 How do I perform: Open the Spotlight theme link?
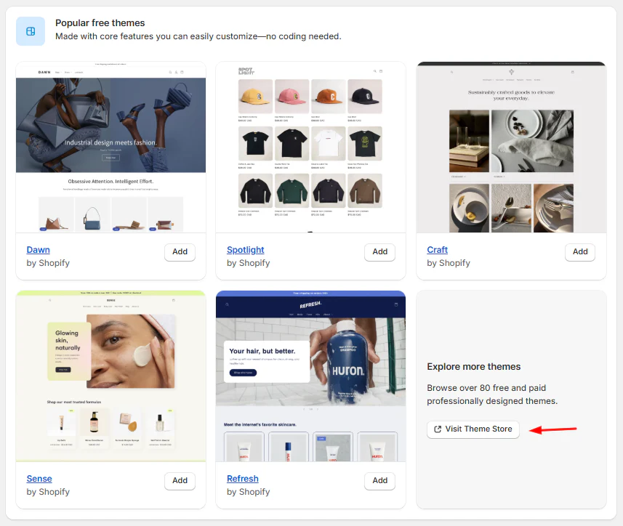tap(245, 250)
